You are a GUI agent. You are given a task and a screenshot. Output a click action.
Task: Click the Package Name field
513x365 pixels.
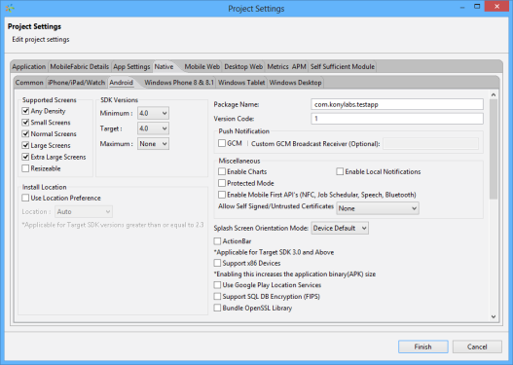coord(397,104)
